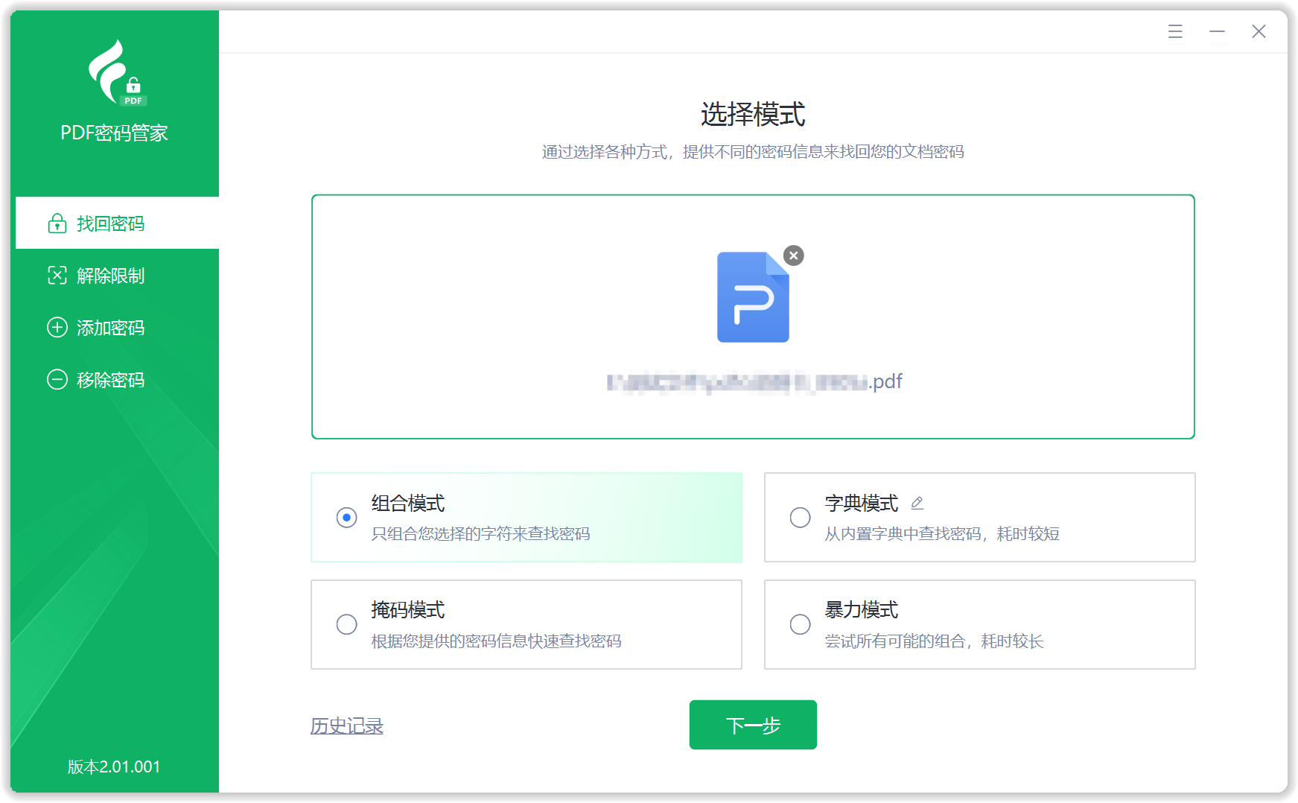Edit dictionary via pencil icon next to 字典模式
This screenshot has width=1298, height=803.
pos(917,504)
